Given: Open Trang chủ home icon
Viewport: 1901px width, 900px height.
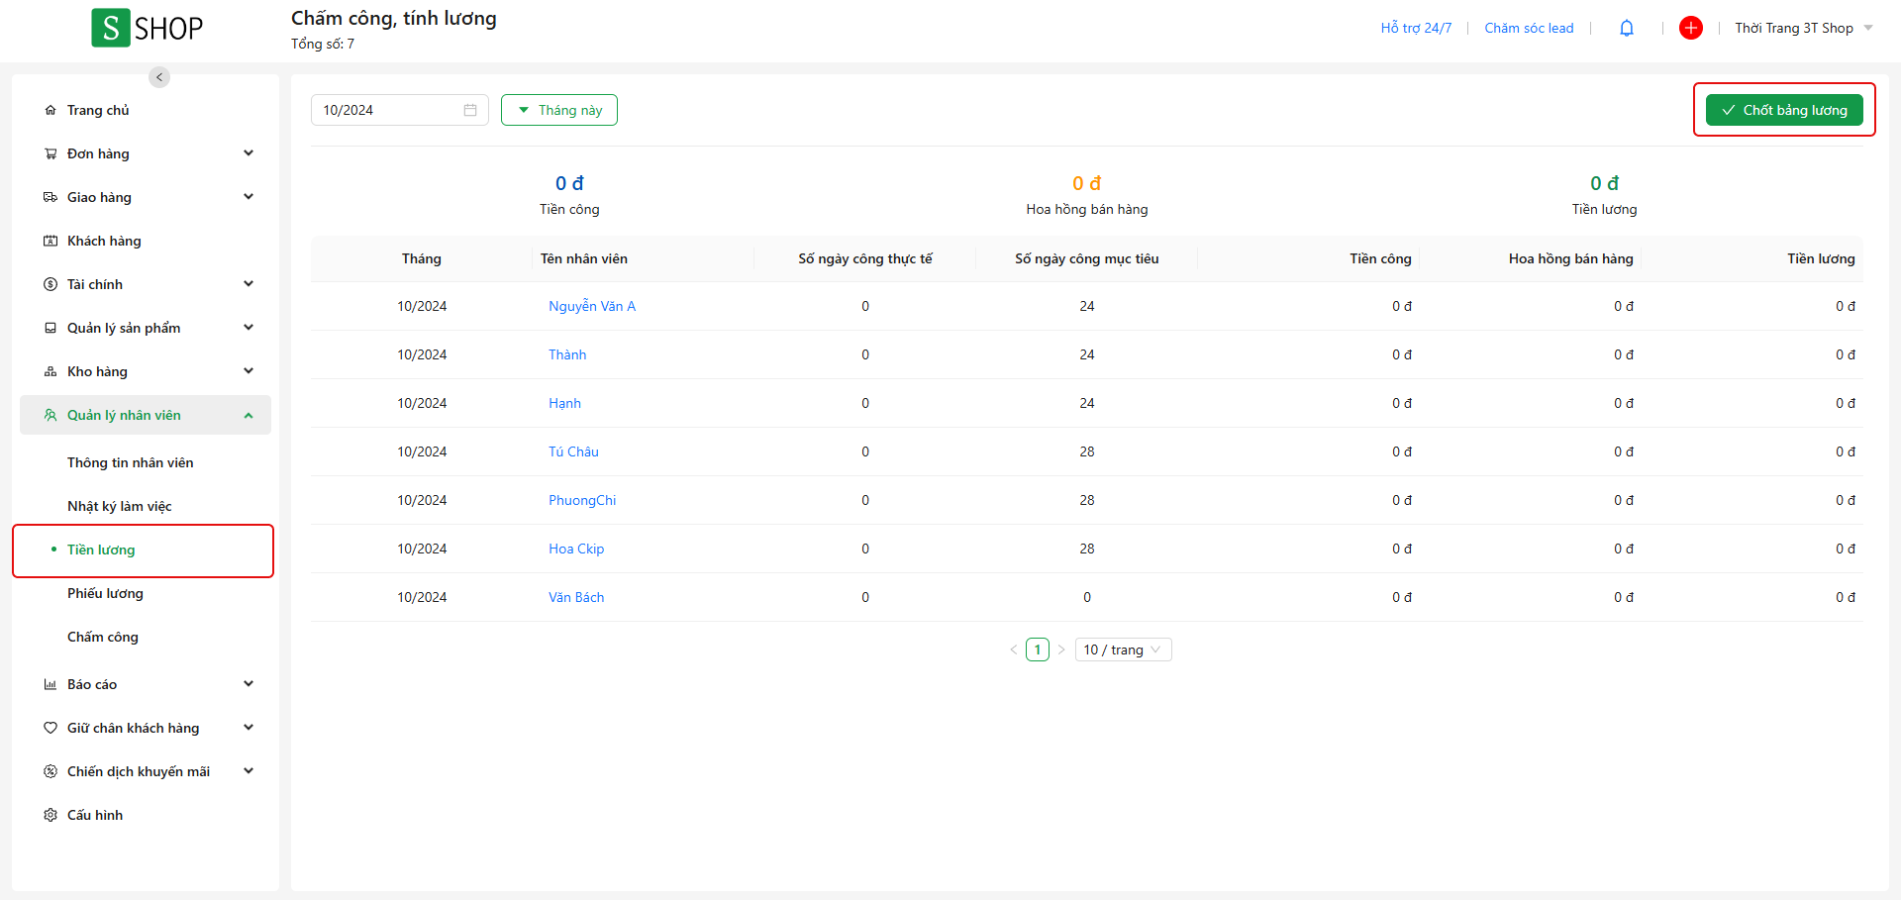Looking at the screenshot, I should [x=50, y=110].
